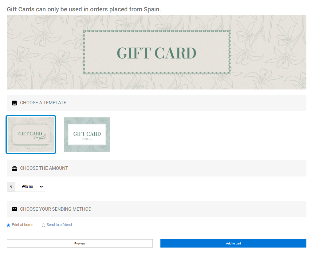Viewport: 315px width, 254px height.
Task: Select the Print at home radio button
Action: pyautogui.click(x=8, y=225)
